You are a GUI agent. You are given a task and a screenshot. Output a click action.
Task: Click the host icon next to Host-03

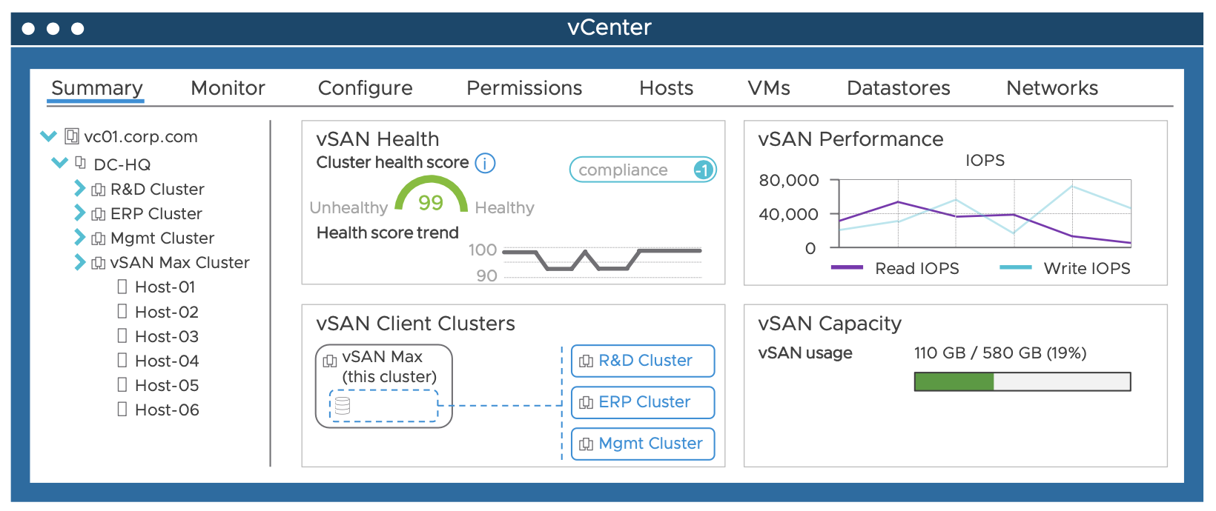tap(122, 336)
